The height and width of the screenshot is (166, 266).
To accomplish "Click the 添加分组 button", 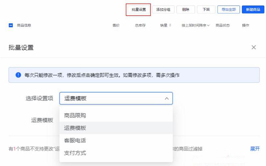I will coord(163,10).
